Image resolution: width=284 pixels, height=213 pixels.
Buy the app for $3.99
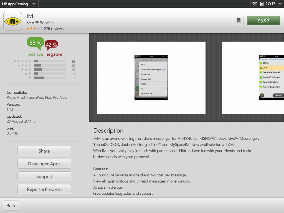(263, 21)
